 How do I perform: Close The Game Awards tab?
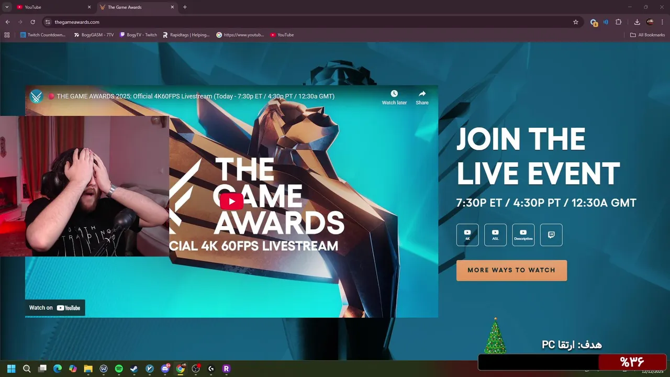coord(172,7)
